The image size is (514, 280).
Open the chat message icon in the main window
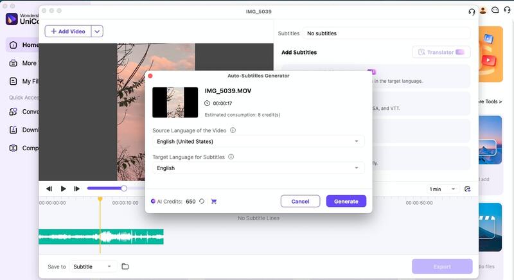(x=495, y=10)
